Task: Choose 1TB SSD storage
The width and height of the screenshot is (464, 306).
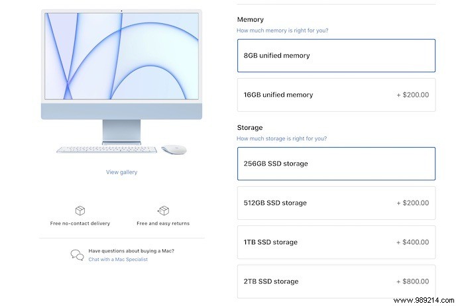Action: tap(336, 242)
